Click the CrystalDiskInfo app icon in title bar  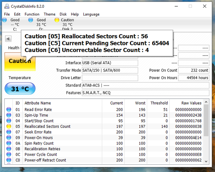coord(7,6)
